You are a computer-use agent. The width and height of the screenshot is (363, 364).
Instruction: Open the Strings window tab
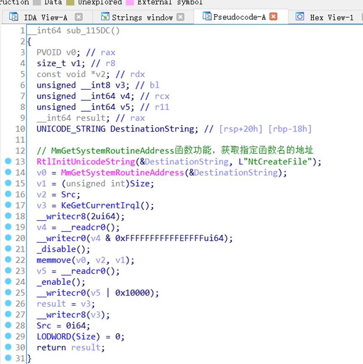tap(142, 17)
